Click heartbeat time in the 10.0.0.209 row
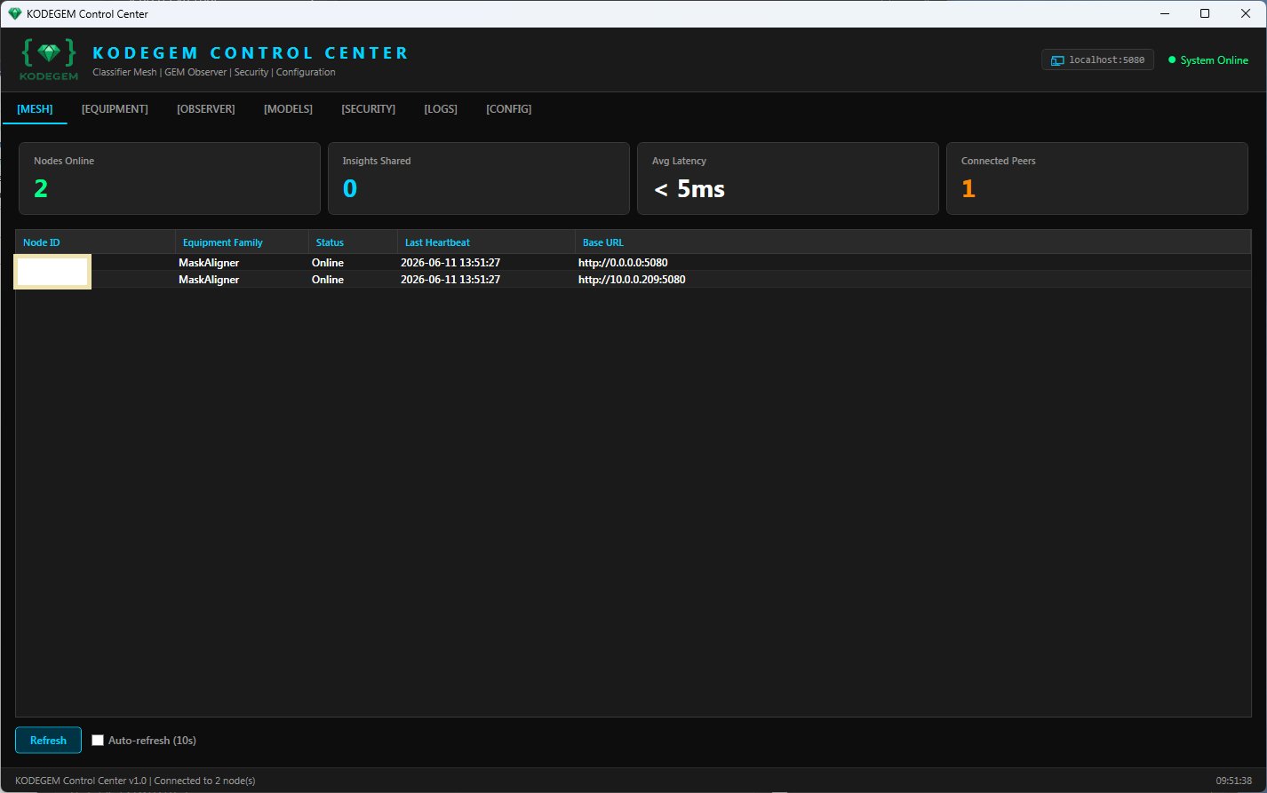This screenshot has height=793, width=1267. tap(450, 280)
